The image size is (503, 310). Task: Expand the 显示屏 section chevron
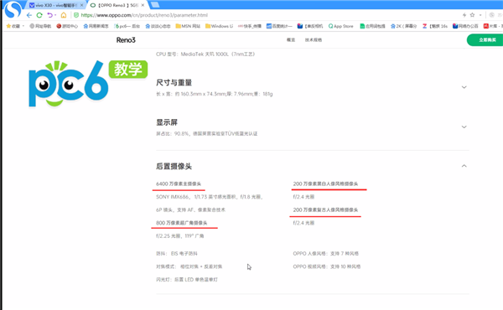(464, 127)
